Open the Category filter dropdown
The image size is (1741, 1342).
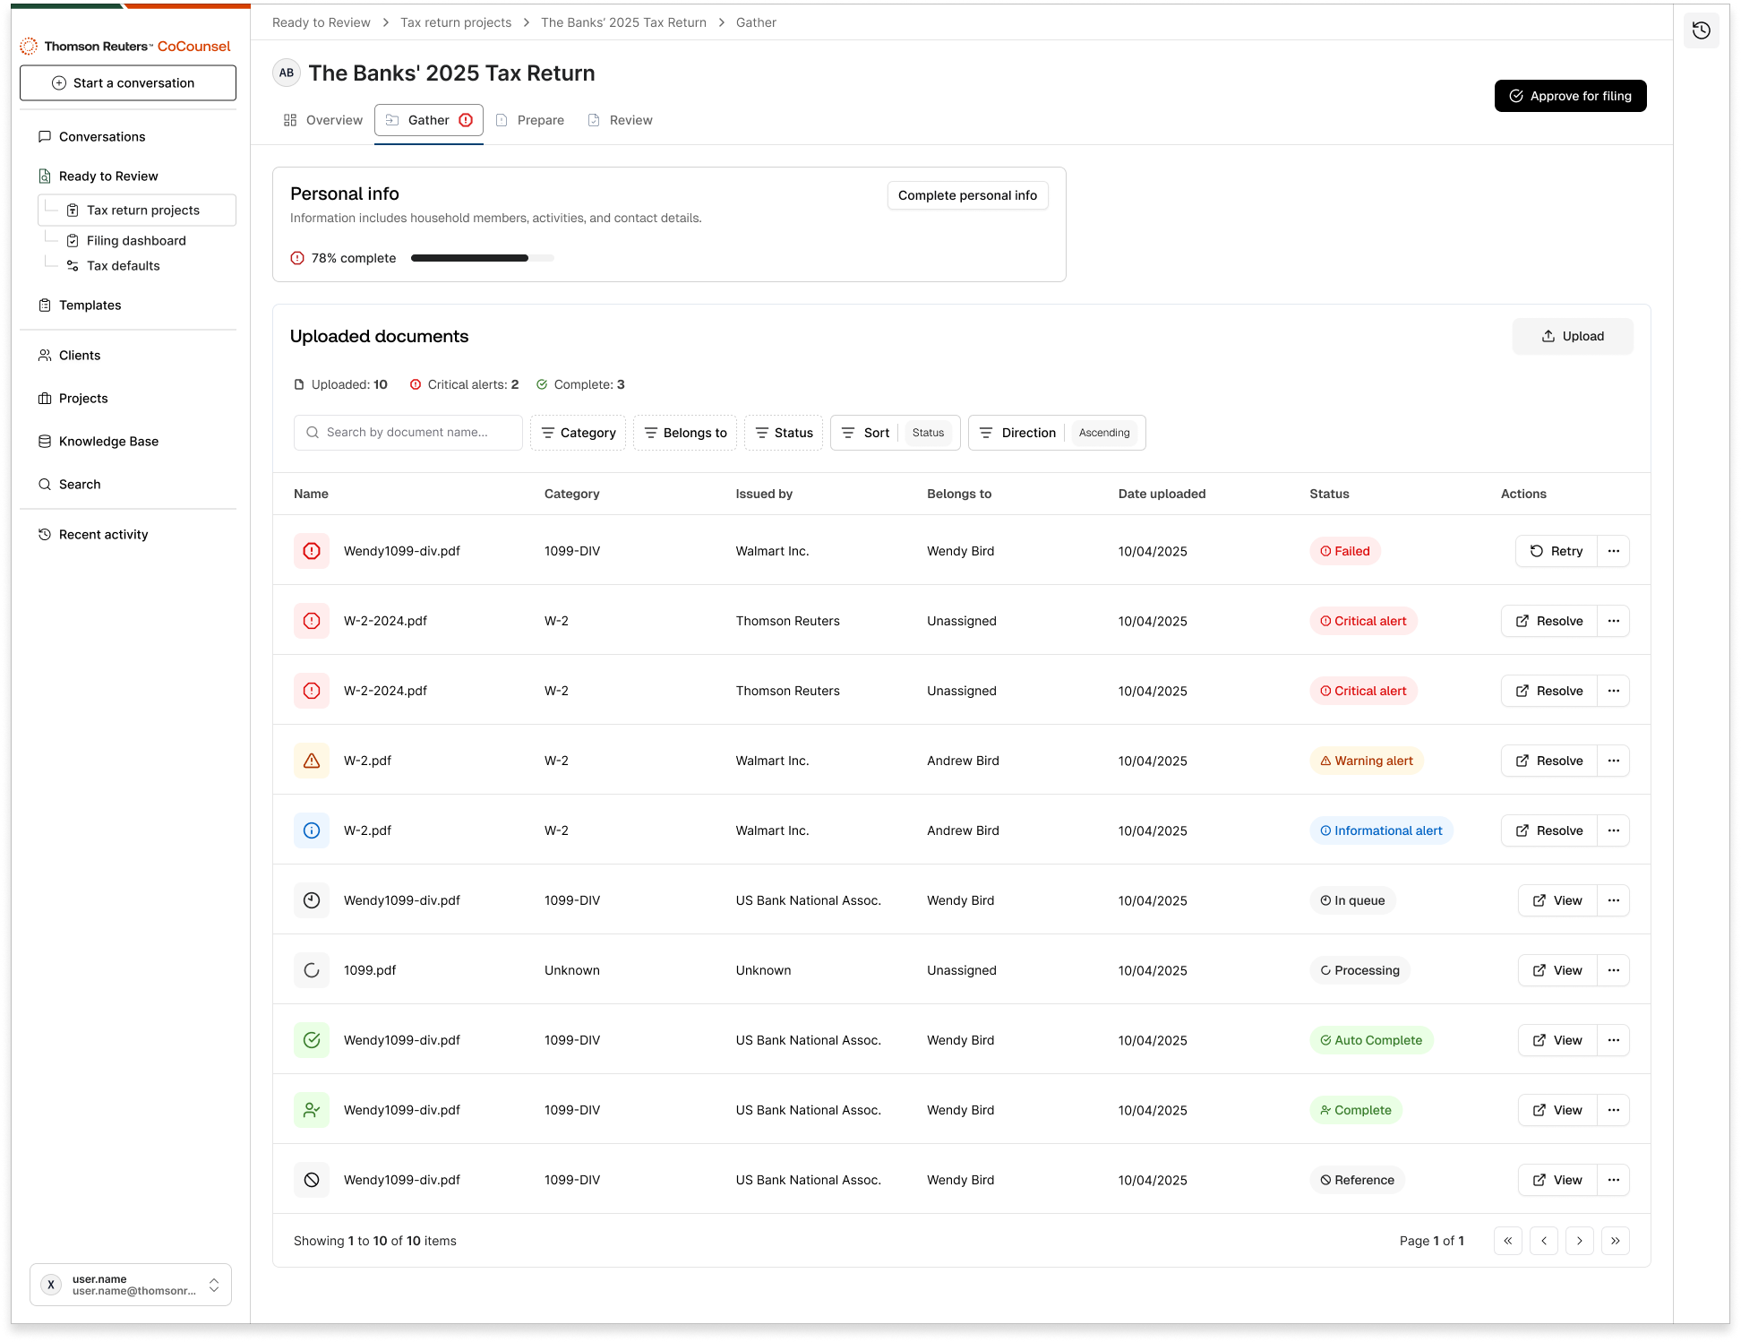click(x=578, y=432)
